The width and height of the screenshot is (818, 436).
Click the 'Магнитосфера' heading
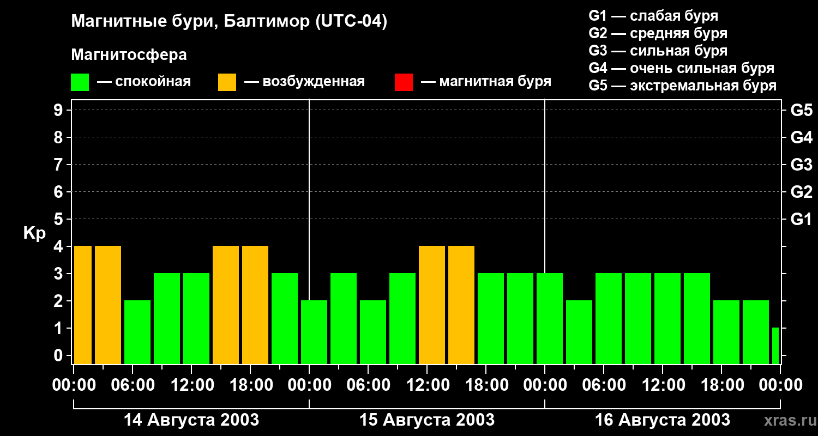tap(129, 55)
